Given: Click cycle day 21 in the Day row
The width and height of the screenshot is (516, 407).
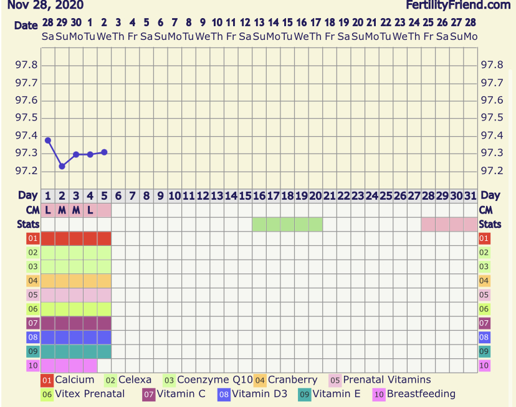Looking at the screenshot, I should pyautogui.click(x=330, y=196).
